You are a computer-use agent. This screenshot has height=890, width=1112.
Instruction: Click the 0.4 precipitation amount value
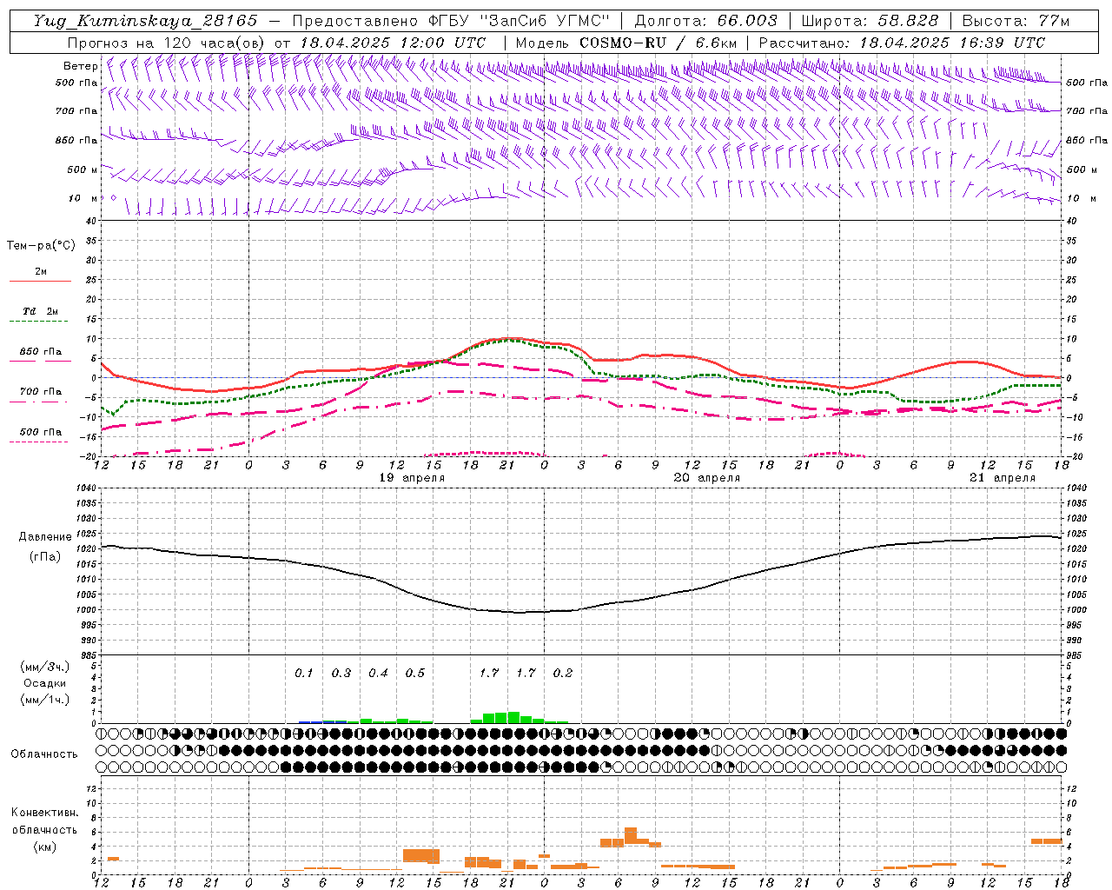point(378,673)
